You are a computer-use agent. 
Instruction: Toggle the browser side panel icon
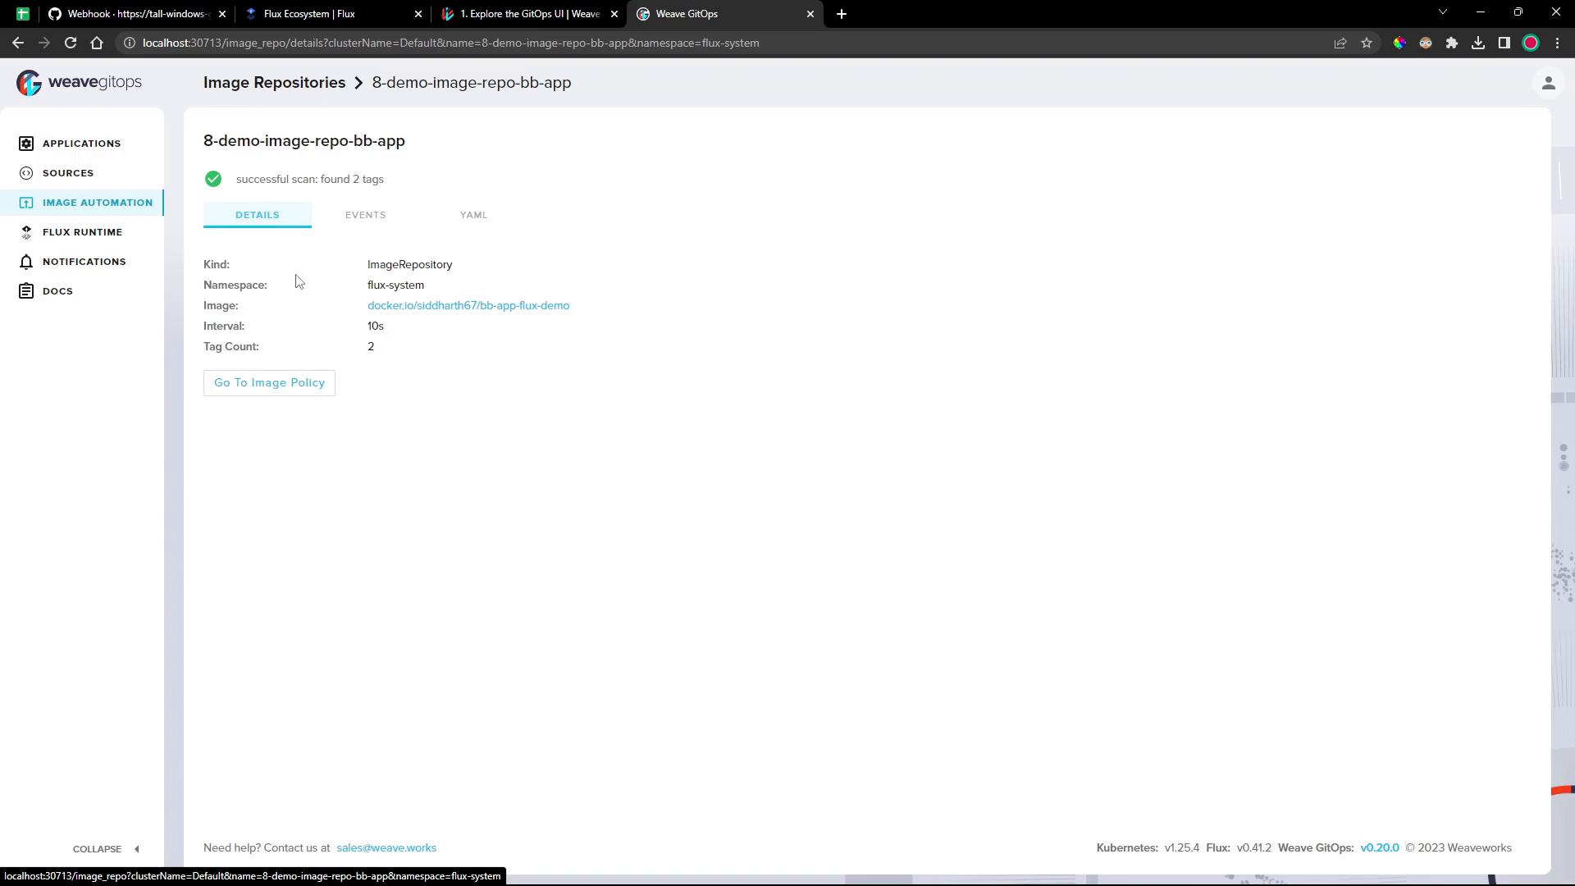point(1504,43)
